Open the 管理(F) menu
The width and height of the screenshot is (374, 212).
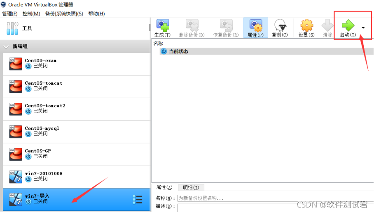point(10,14)
